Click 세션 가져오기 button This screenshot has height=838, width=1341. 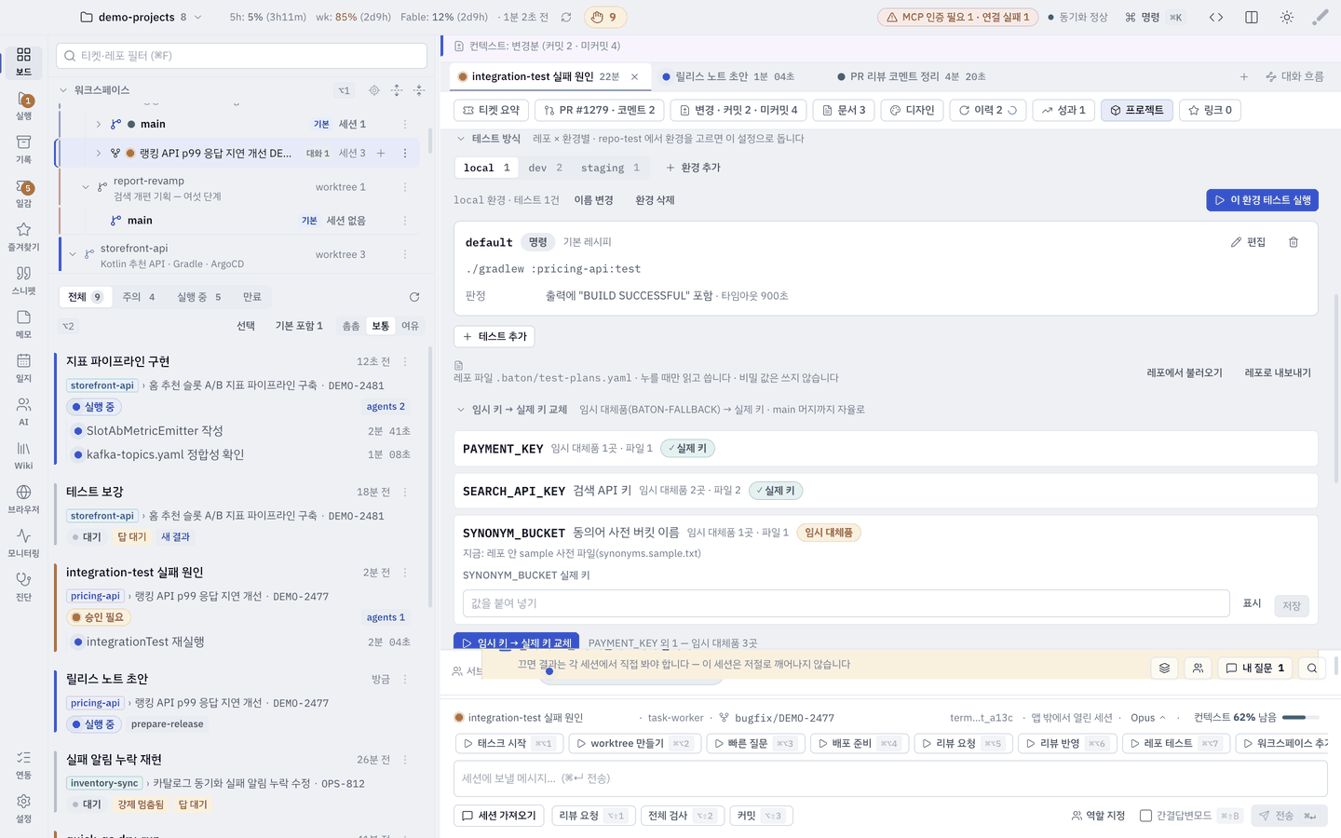[498, 816]
